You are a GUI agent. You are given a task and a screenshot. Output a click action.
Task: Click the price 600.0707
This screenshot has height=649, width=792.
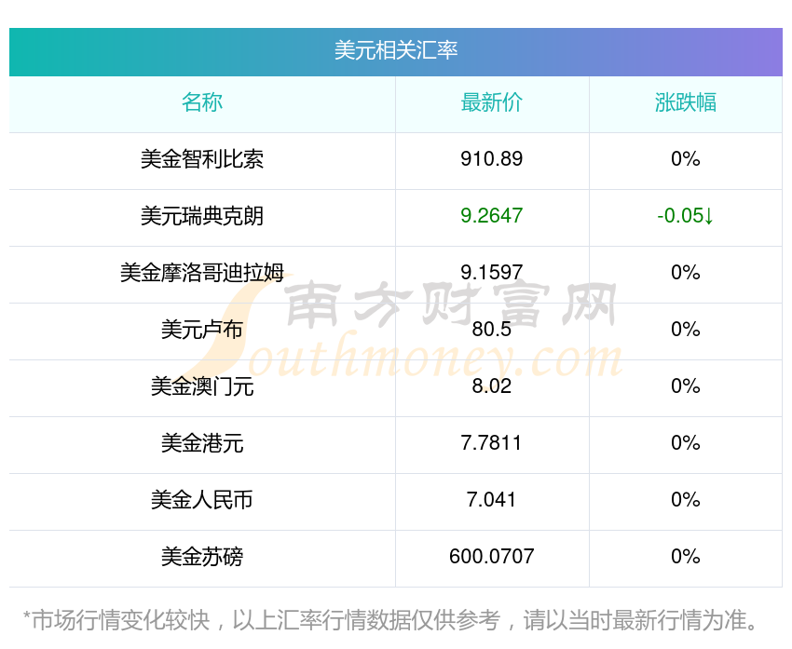(x=491, y=557)
